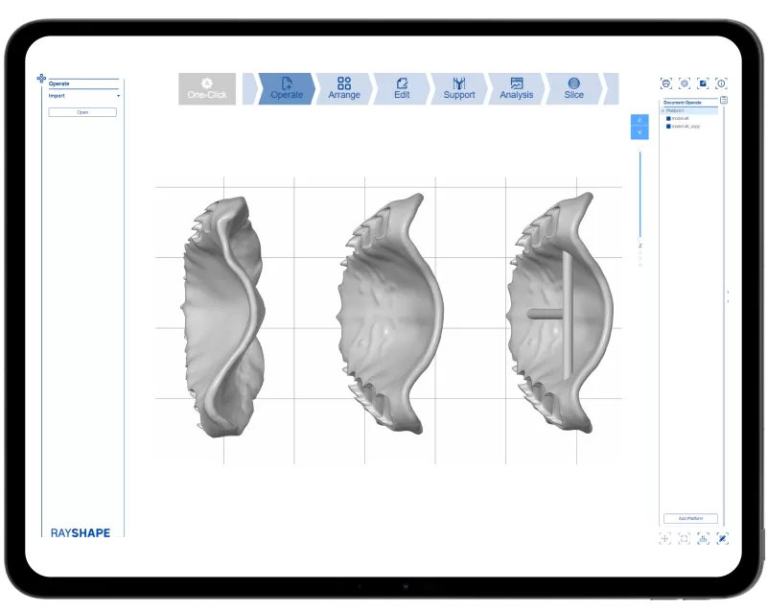Image resolution: width=767 pixels, height=613 pixels.
Task: Toggle checkbox for model.stl_copy
Action: 668,126
